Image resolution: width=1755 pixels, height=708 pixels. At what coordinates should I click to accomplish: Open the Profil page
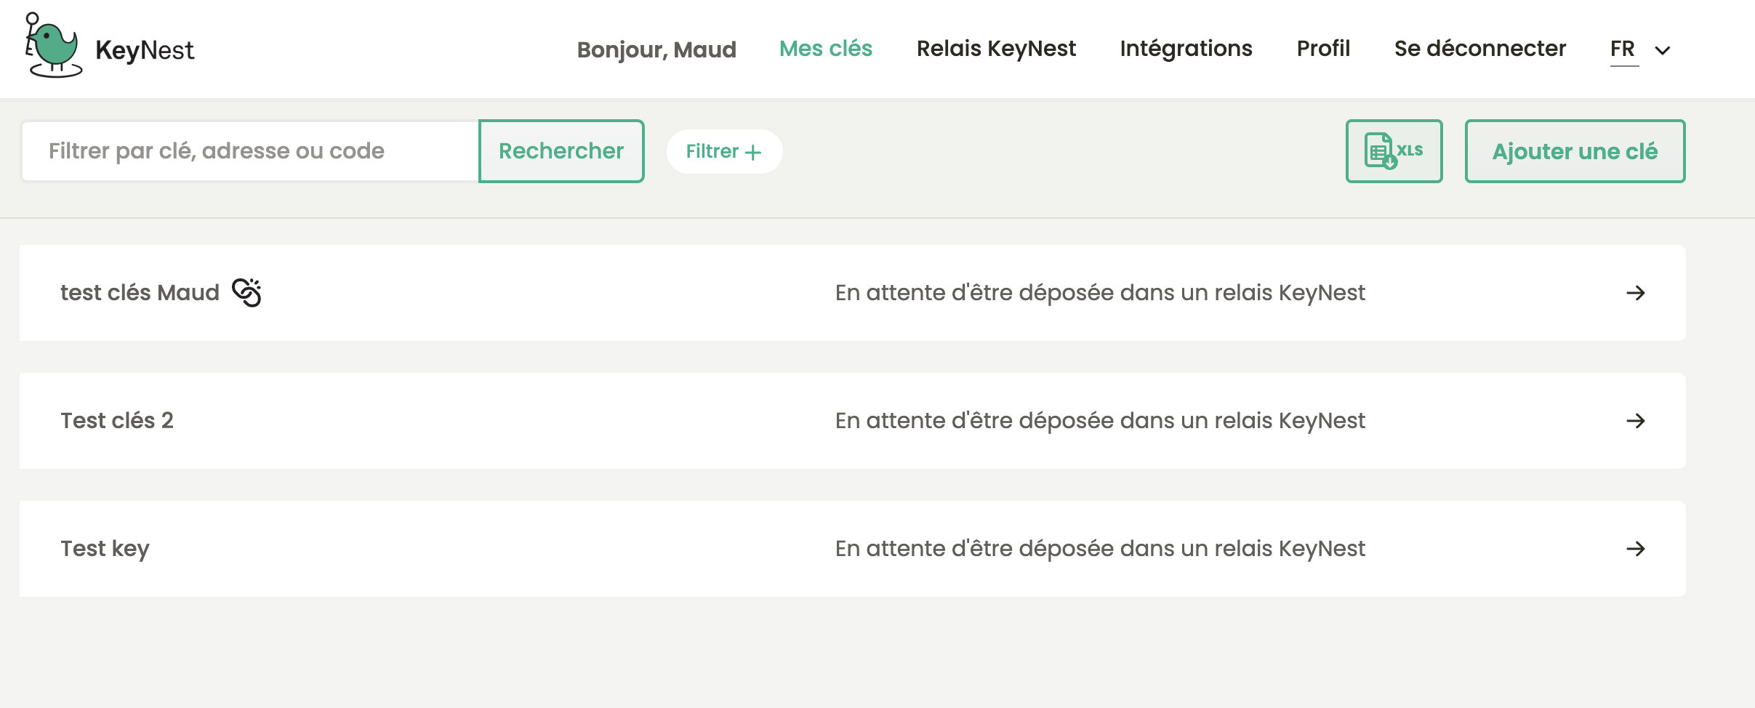point(1323,48)
